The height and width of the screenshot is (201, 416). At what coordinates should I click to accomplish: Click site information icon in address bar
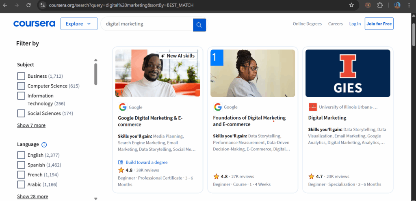coord(43,5)
